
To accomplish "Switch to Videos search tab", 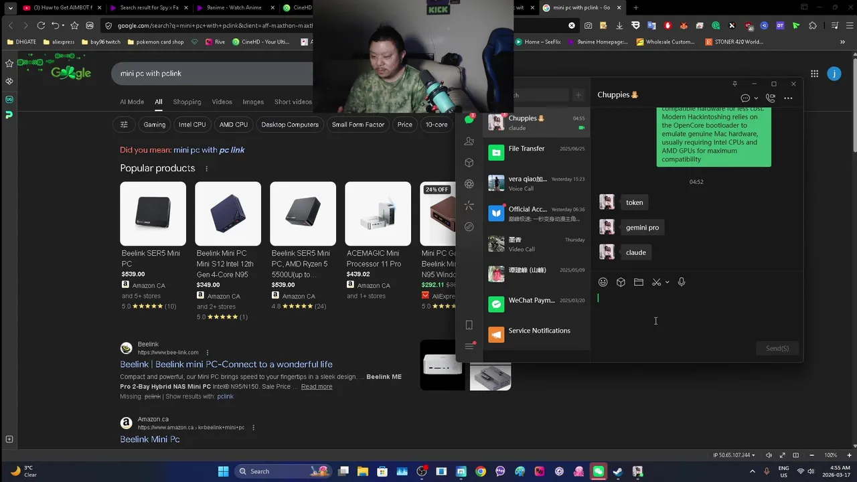I will (222, 102).
